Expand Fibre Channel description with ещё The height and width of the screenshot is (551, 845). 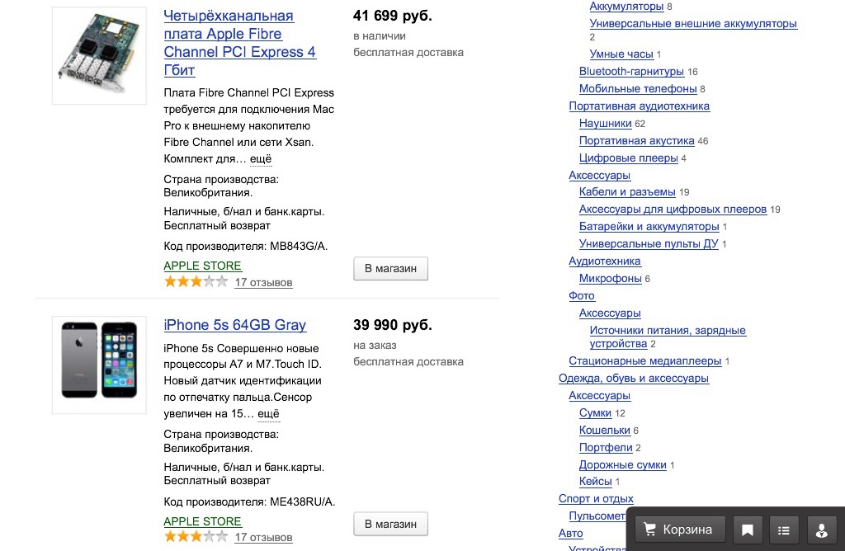click(261, 159)
